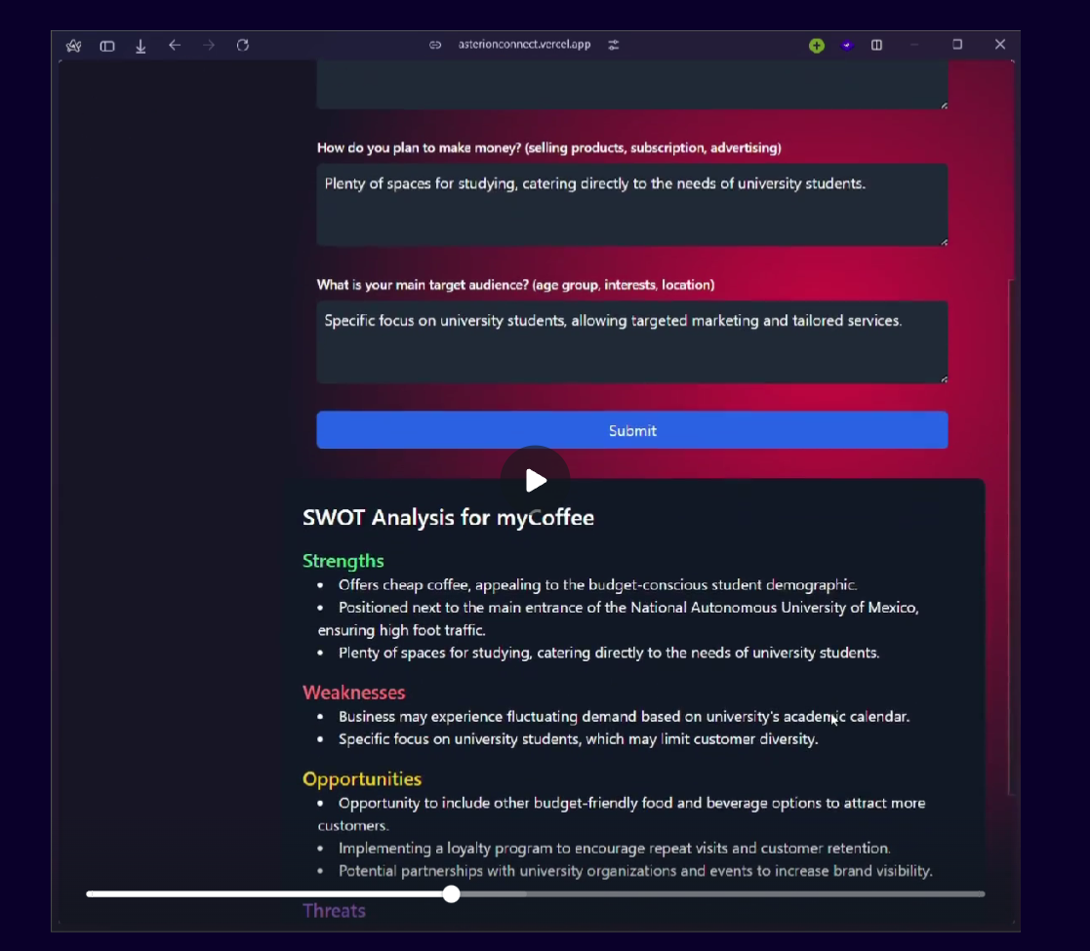This screenshot has height=951, width=1090.
Task: Maximize the browser window
Action: [957, 45]
